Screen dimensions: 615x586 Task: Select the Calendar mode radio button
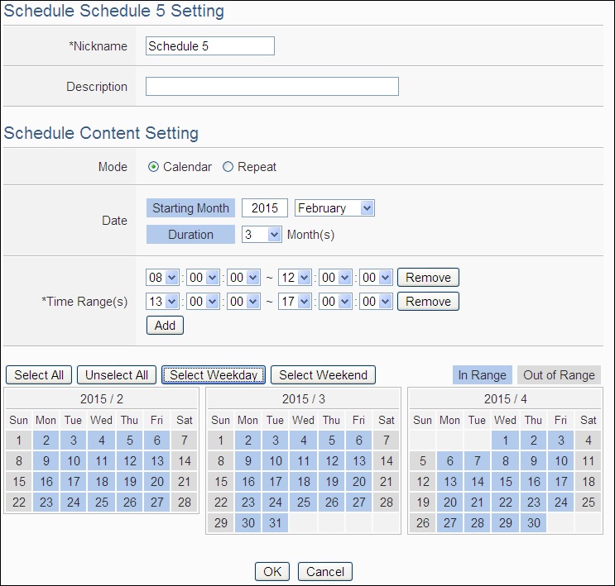[153, 167]
